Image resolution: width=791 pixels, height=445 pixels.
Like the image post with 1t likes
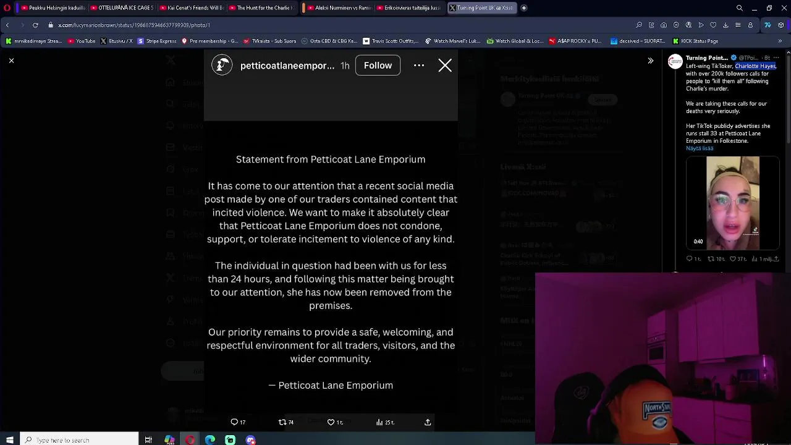335,422
